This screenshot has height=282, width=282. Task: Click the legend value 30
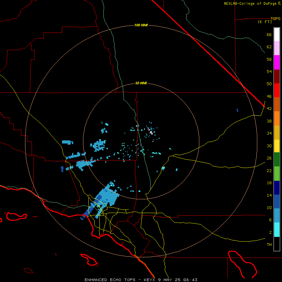269,146
